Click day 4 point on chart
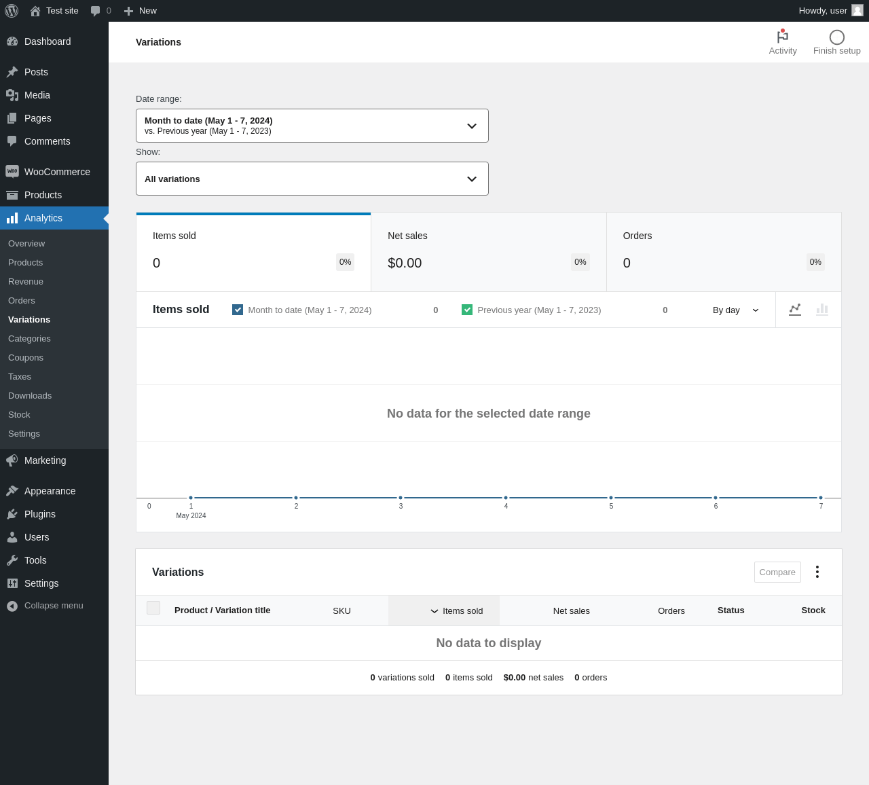 (x=506, y=498)
